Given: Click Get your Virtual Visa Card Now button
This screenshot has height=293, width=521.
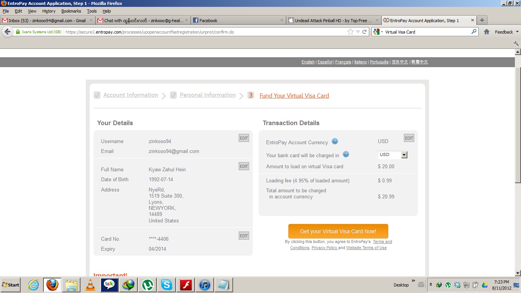Looking at the screenshot, I should 338,231.
